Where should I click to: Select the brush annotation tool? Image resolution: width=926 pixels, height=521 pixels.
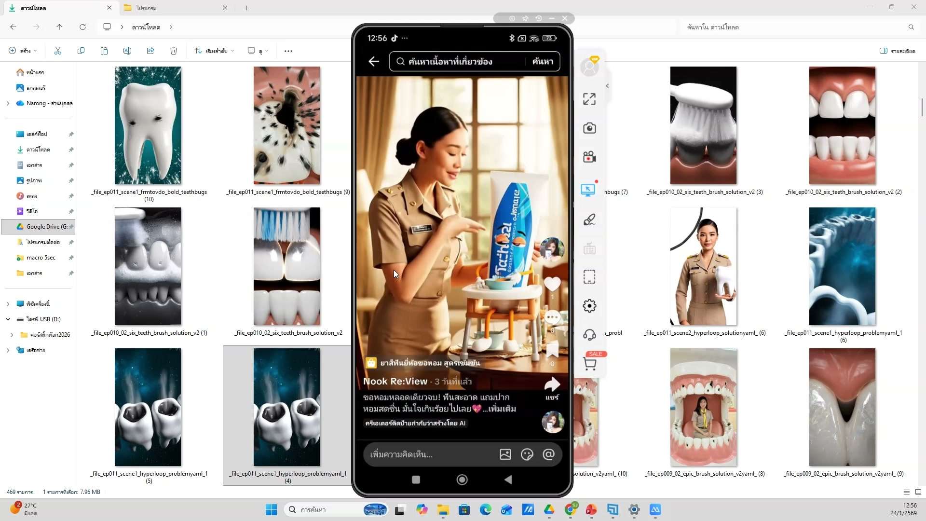(x=589, y=220)
